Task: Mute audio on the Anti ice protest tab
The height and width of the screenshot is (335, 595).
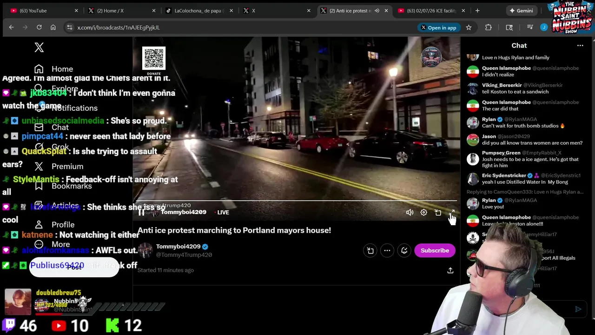Action: [377, 11]
